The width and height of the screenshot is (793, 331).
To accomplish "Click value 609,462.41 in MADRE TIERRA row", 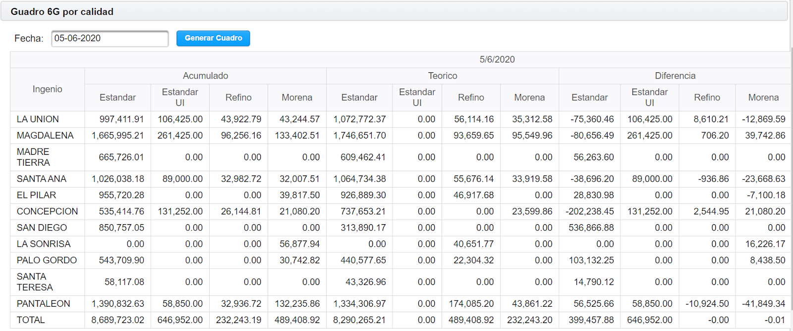I will (363, 157).
